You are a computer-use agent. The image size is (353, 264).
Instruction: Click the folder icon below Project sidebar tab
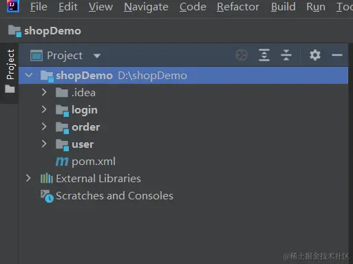coord(10,89)
